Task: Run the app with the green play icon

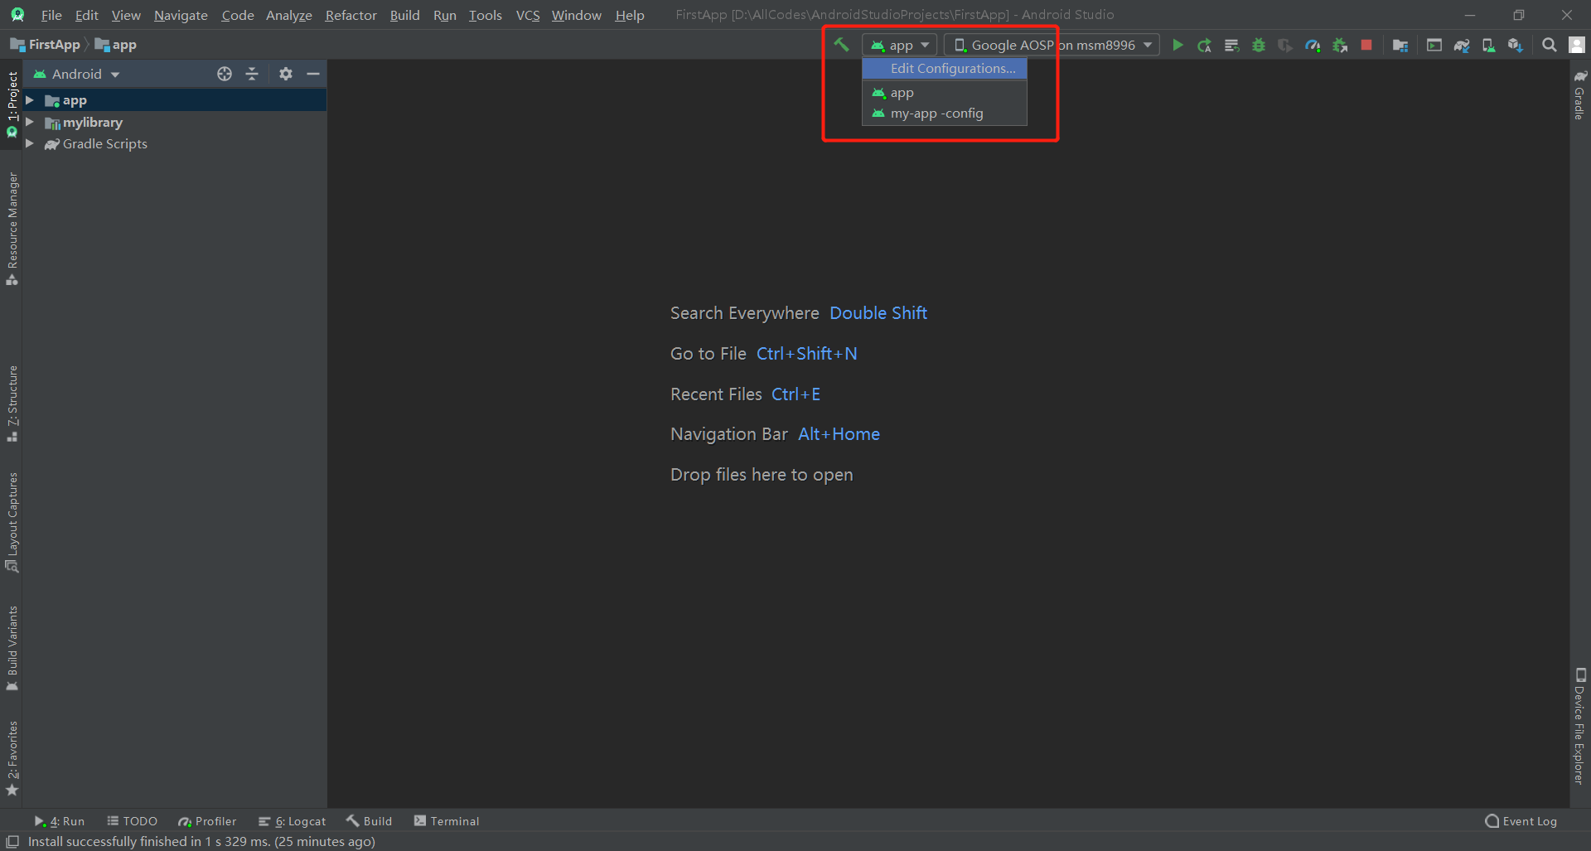Action: click(x=1178, y=45)
